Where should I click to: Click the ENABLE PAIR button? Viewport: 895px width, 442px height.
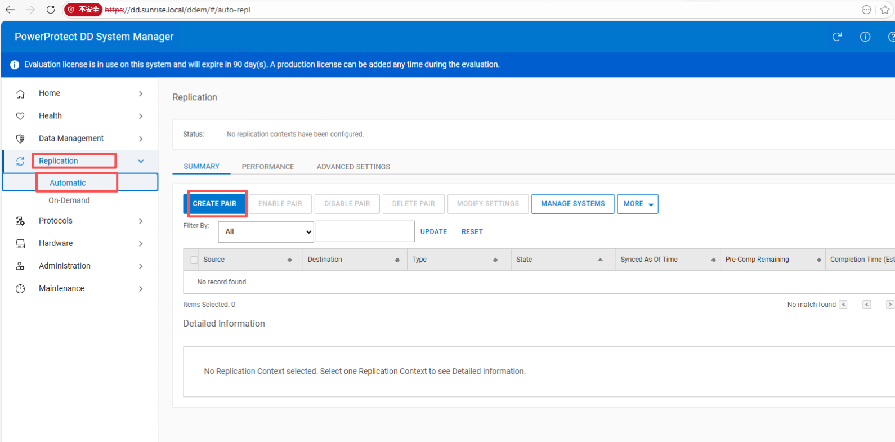pos(280,204)
